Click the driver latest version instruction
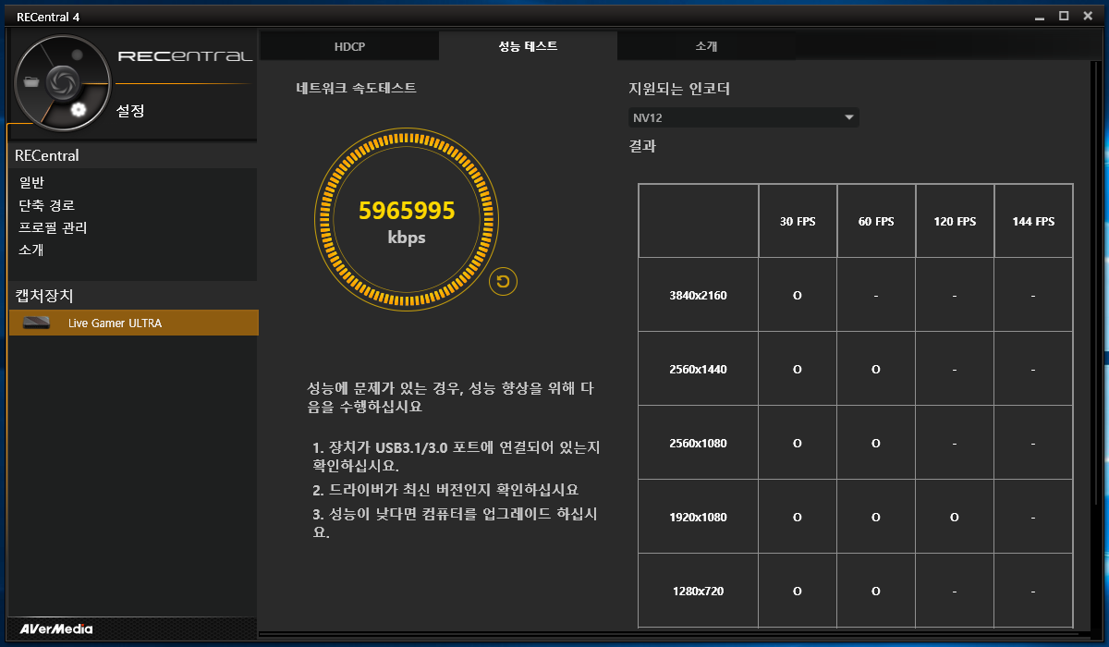Screen dimensions: 1109x647 (x=445, y=490)
